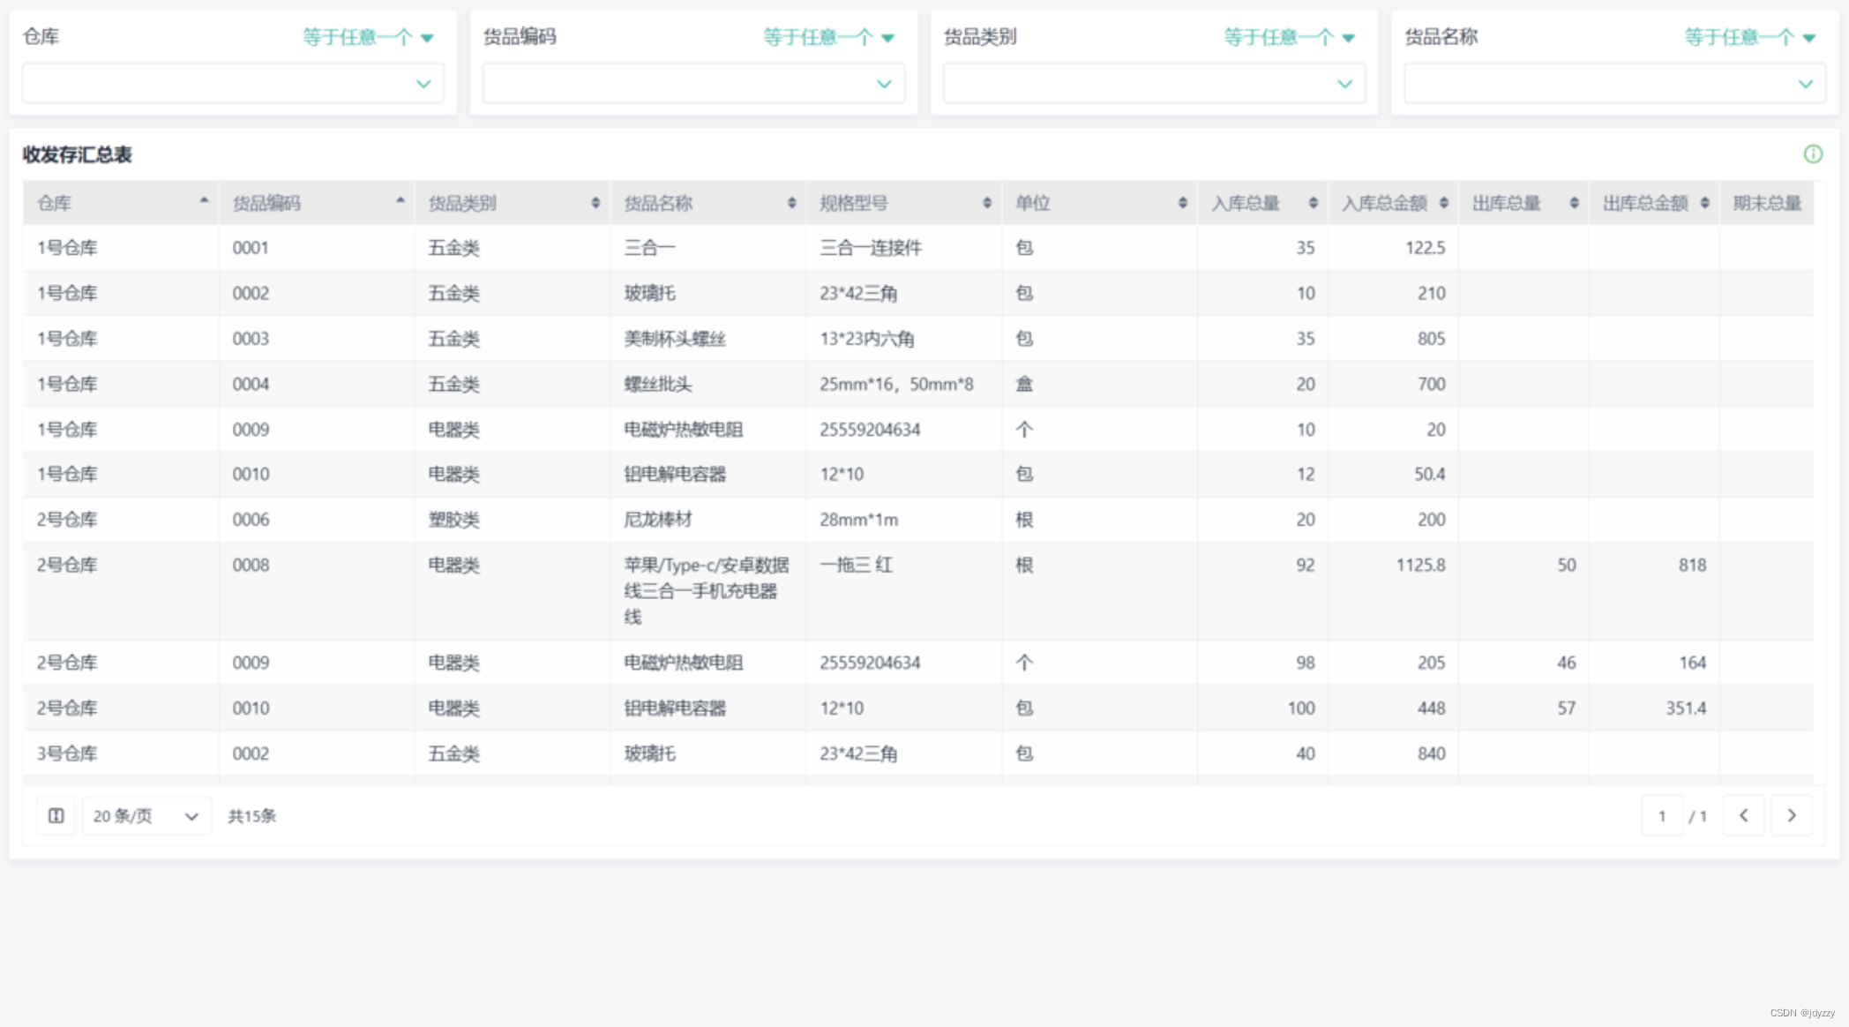Select the 收发存汇总表 table title
1849x1027 pixels.
[77, 155]
